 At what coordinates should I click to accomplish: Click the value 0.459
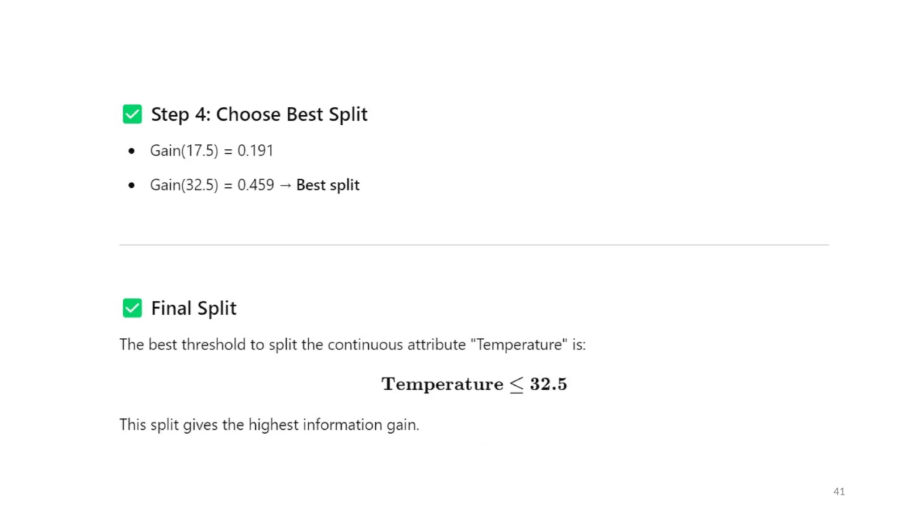256,185
